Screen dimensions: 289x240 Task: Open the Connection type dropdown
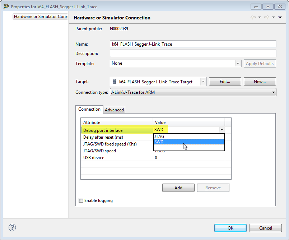pos(273,92)
